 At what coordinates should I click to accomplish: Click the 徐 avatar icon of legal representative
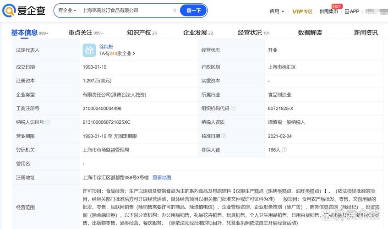(x=89, y=50)
